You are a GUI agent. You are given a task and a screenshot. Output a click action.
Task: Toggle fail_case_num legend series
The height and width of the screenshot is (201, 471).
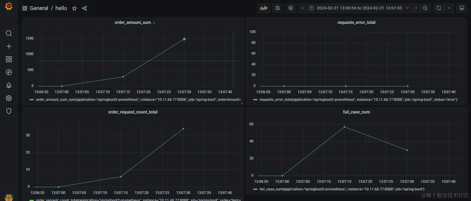pyautogui.click(x=342, y=189)
